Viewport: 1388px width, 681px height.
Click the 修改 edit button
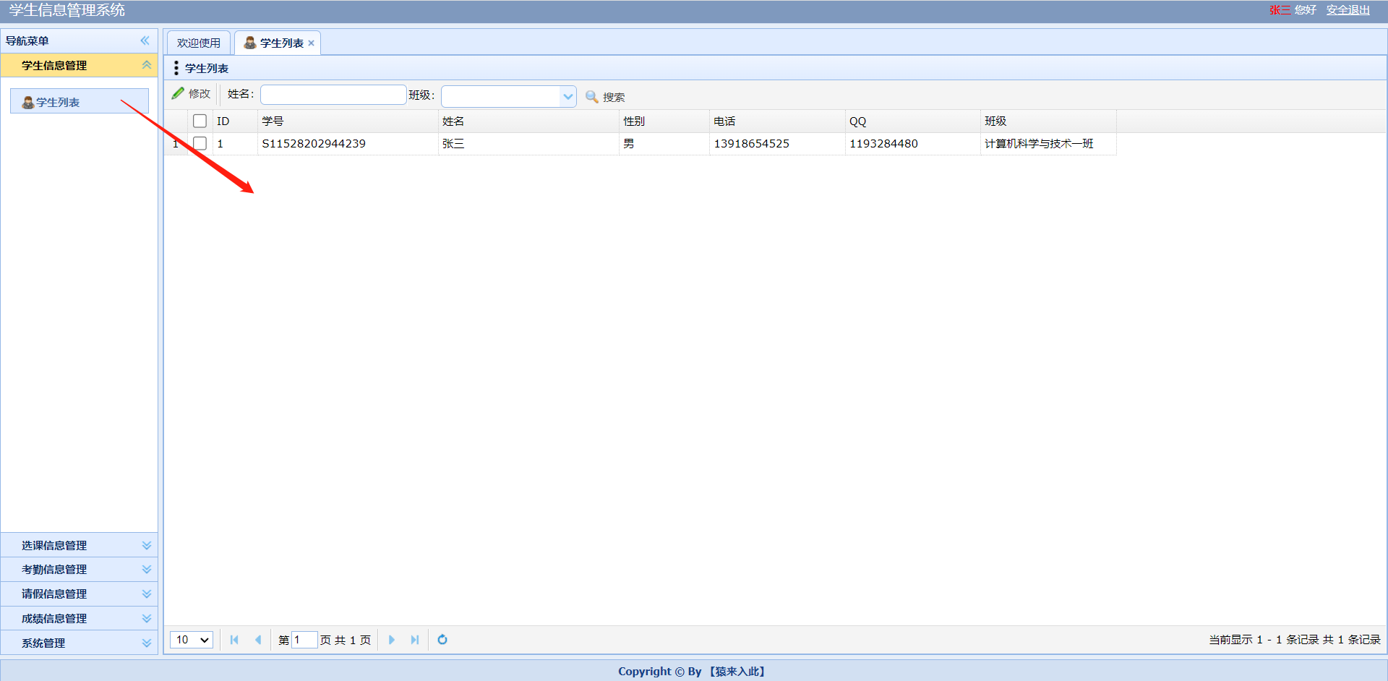point(192,93)
